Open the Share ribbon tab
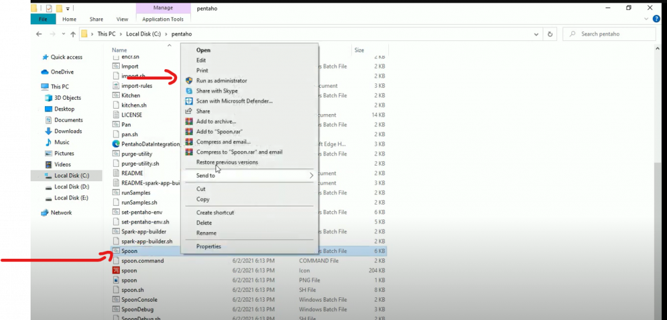 96,19
